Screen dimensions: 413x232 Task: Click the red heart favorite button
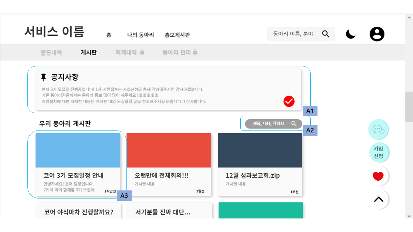(378, 176)
